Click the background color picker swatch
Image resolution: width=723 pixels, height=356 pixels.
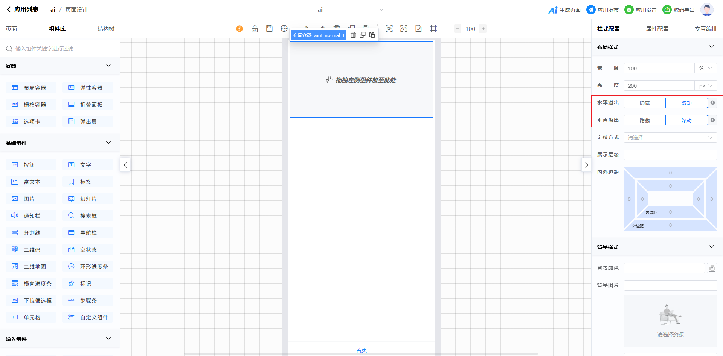click(712, 268)
